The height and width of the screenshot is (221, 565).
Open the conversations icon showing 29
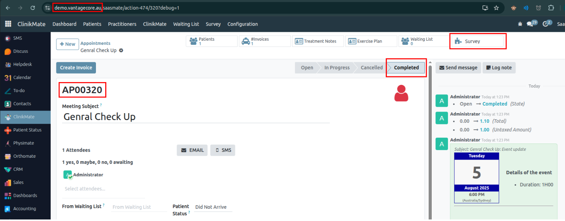pos(532,24)
